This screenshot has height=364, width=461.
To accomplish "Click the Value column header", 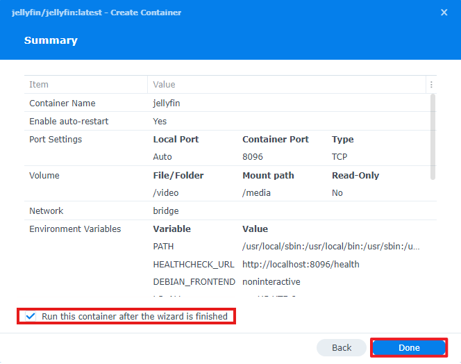I will (x=287, y=85).
